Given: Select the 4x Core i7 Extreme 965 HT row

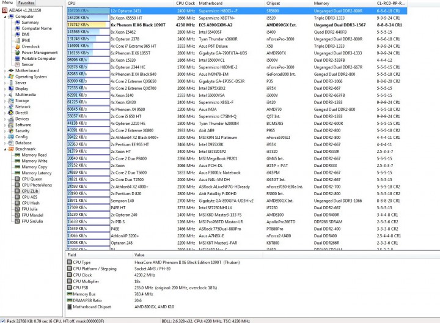Looking at the screenshot, I should click(x=237, y=46).
